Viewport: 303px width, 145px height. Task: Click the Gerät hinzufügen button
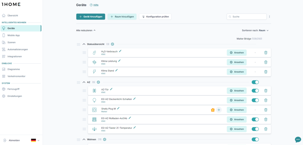coord(91,17)
